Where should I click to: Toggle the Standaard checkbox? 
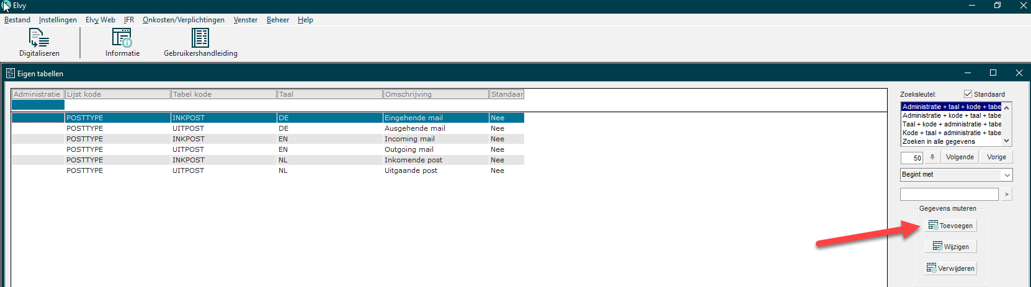(968, 94)
